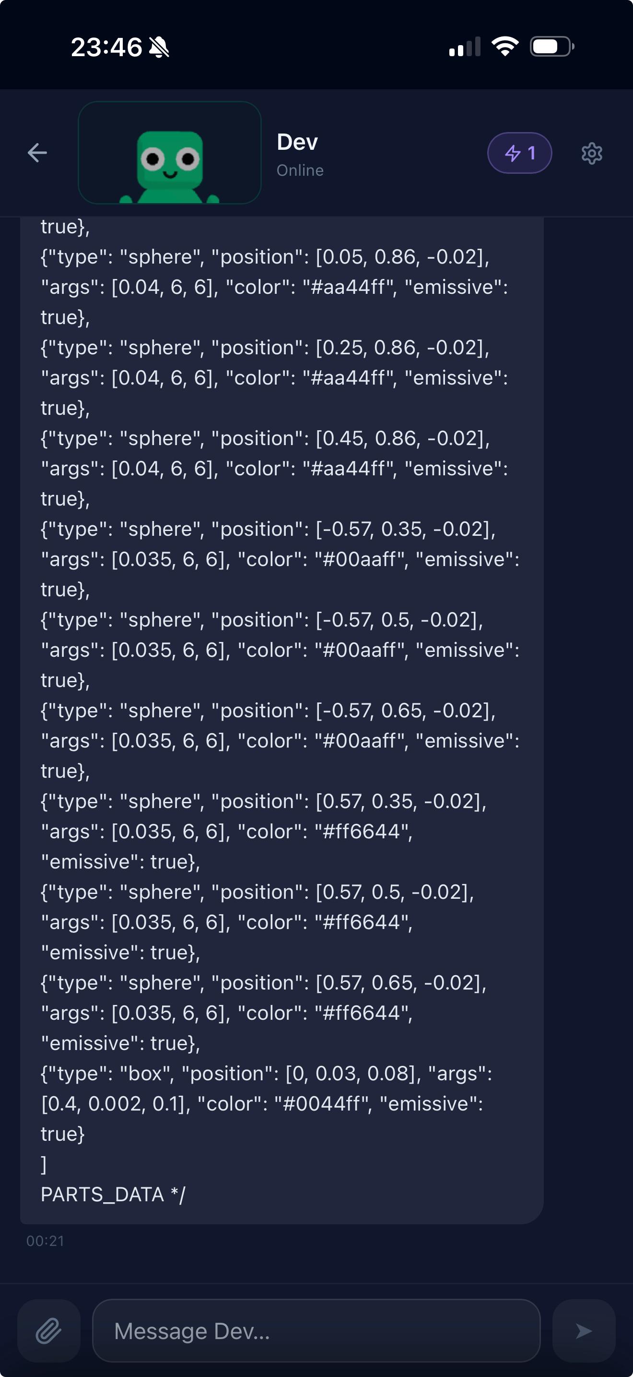Screen dimensions: 633x1377
Task: Tap the muted bell icon in the status bar
Action: pyautogui.click(x=159, y=48)
